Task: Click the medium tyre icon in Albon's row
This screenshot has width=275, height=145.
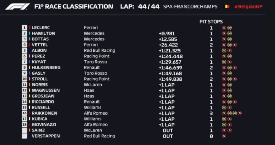Action: click(224, 50)
